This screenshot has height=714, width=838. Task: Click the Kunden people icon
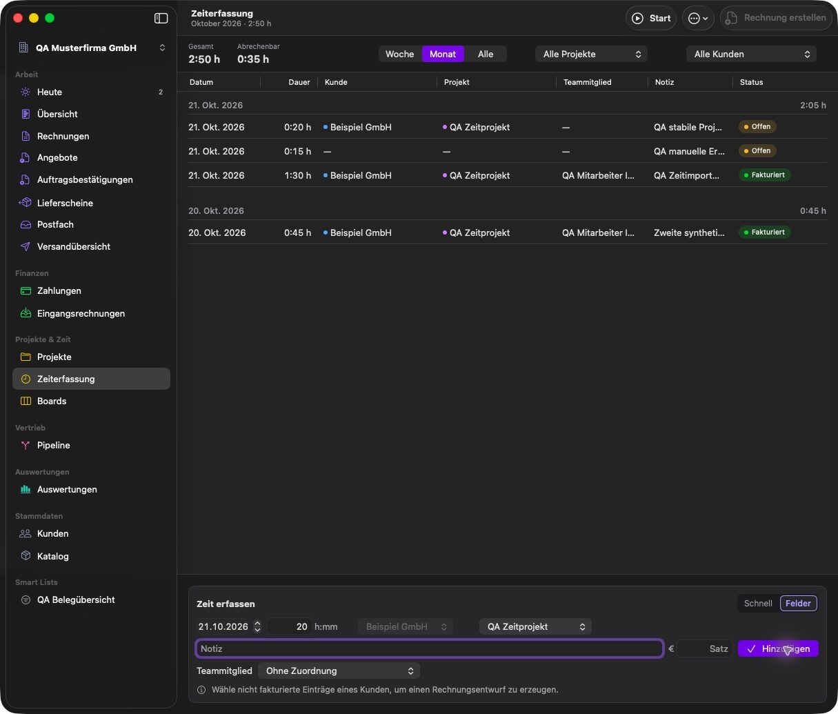(x=26, y=533)
